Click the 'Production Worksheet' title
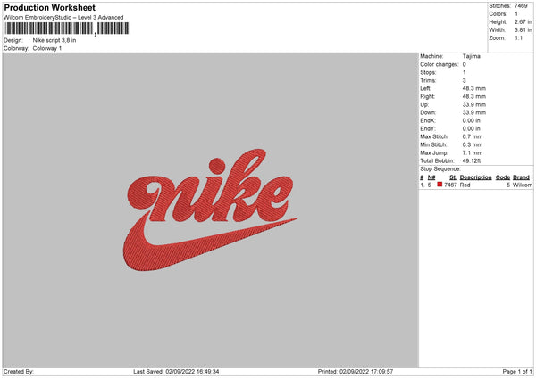 (x=49, y=7)
